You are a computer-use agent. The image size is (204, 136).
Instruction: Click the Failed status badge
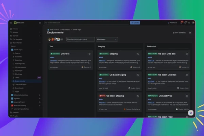pyautogui.click(x=102, y=96)
